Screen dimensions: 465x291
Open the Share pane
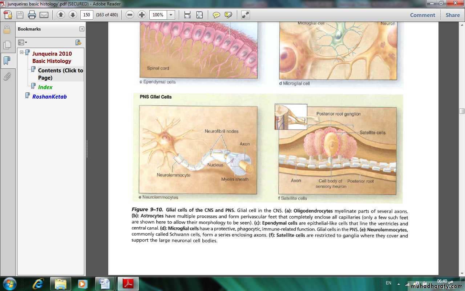[452, 15]
